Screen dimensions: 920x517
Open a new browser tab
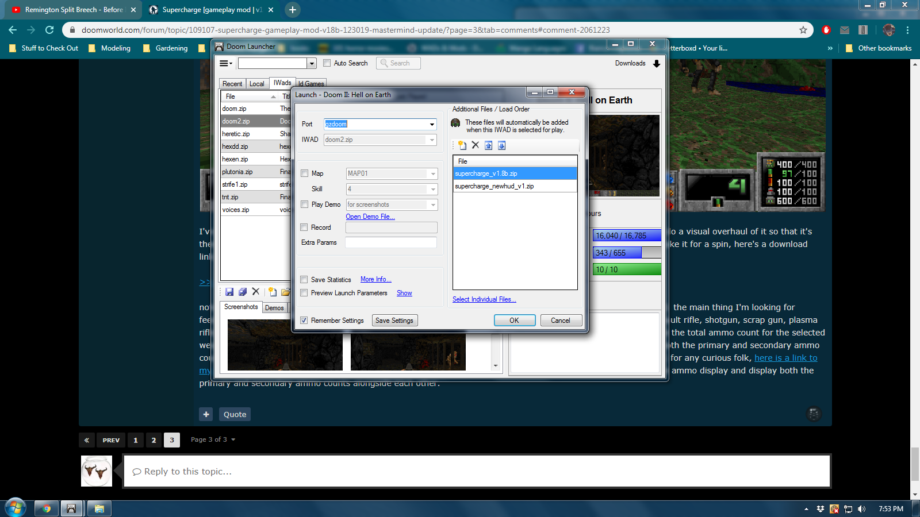tap(292, 10)
